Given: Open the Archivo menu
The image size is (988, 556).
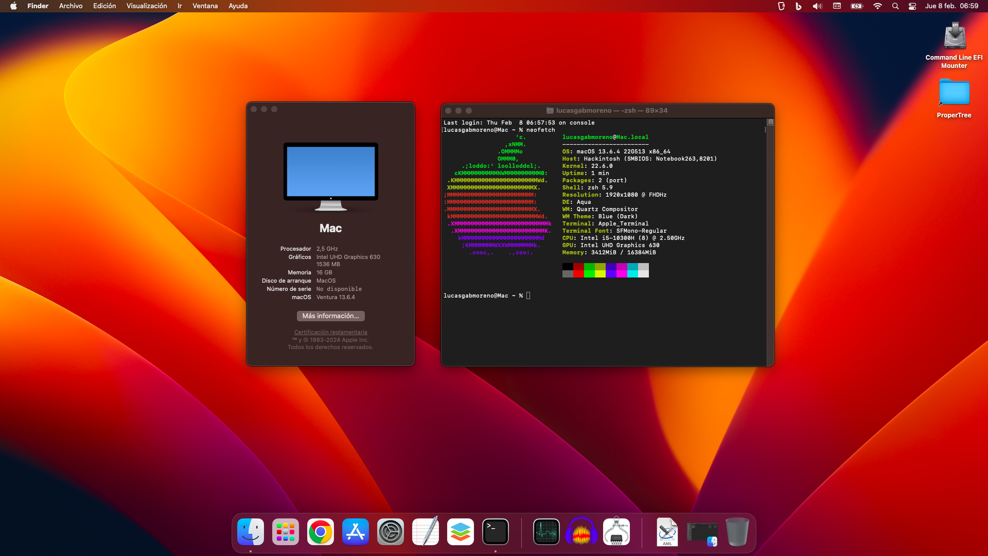Looking at the screenshot, I should tap(70, 6).
